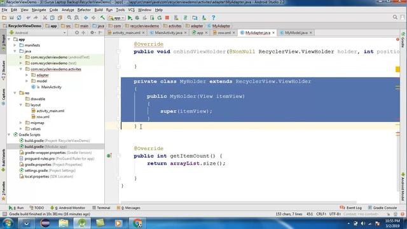Click the MyAdapter breadcrumb

click(x=219, y=26)
